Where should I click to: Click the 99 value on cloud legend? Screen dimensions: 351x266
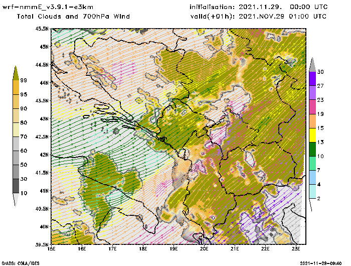click(24, 80)
